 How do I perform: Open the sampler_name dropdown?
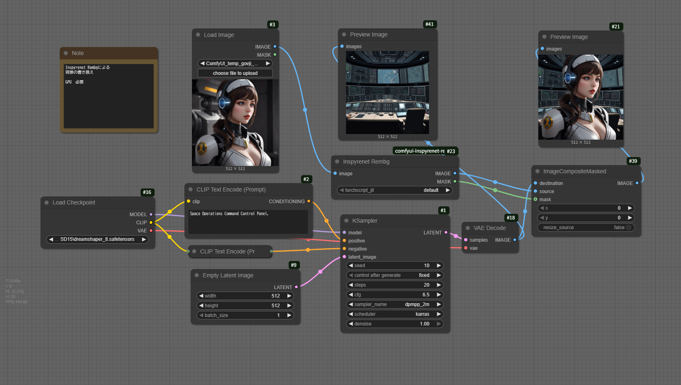(395, 304)
